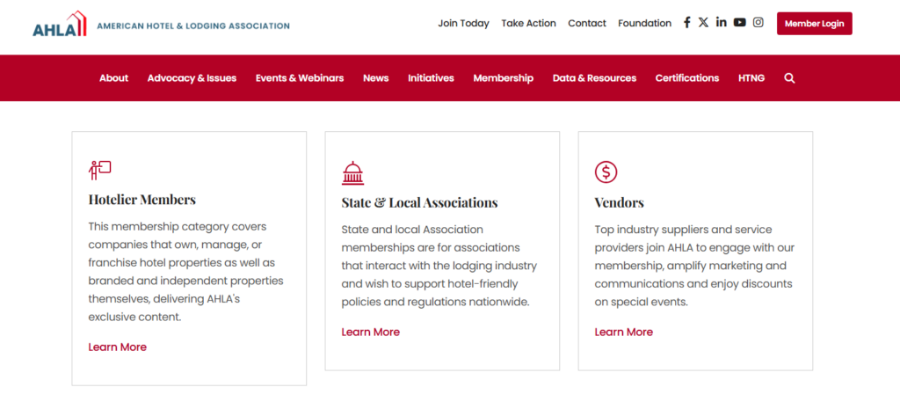Open the About menu
Viewport: 900px width, 402px height.
click(x=113, y=78)
